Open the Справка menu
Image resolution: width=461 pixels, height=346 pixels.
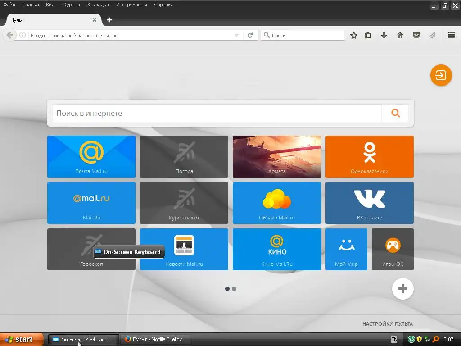(164, 5)
